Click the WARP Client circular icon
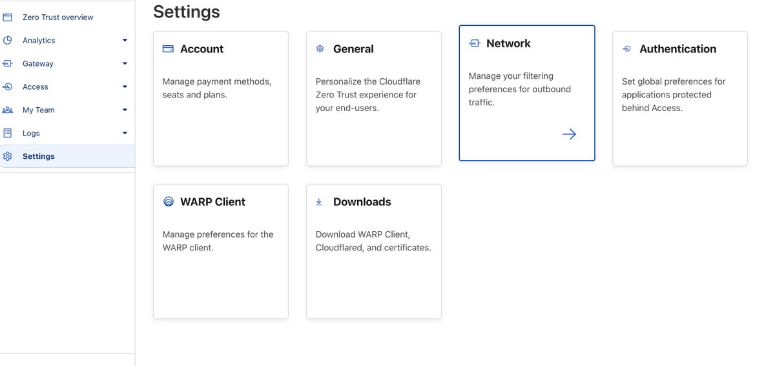 pos(168,201)
